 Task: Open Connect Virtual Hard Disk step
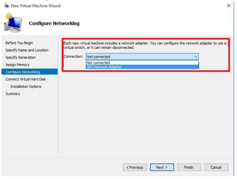[26, 79]
